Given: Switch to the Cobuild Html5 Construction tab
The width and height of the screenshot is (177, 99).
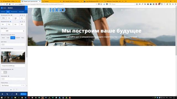Looking at the screenshot, I should [72, 1].
